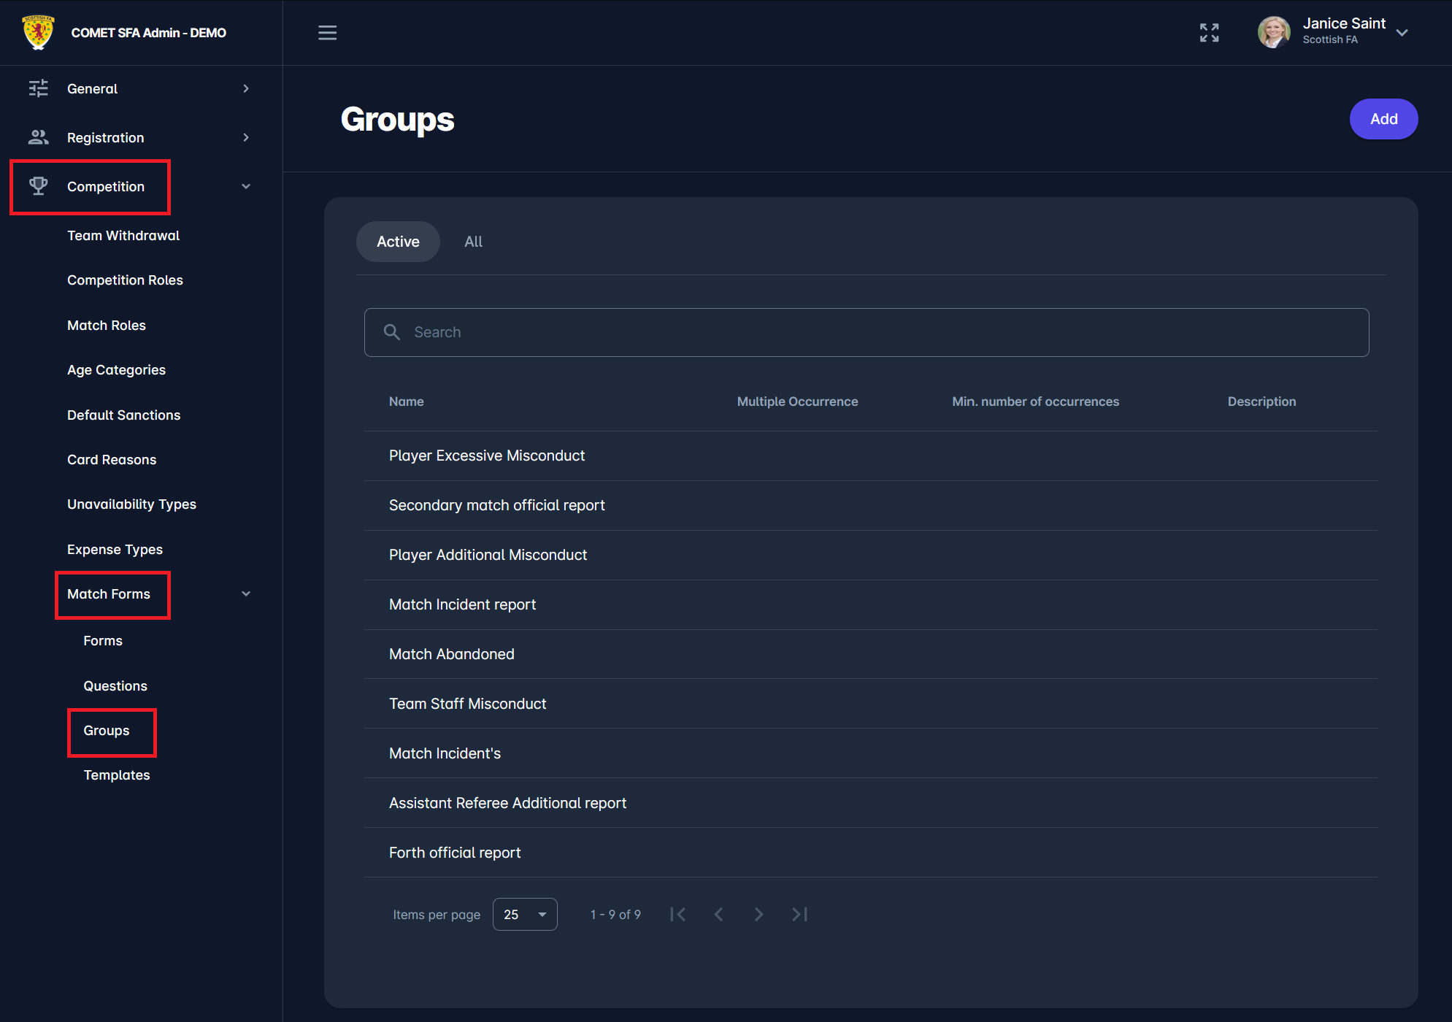Viewport: 1452px width, 1022px height.
Task: Collapse the Match Forms submenu chevron
Action: tap(246, 593)
